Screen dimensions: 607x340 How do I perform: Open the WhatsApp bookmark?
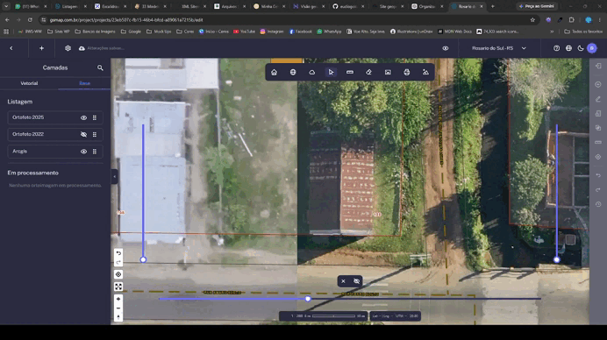pos(329,32)
